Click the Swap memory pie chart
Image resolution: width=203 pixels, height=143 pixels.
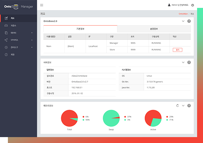click(x=111, y=118)
